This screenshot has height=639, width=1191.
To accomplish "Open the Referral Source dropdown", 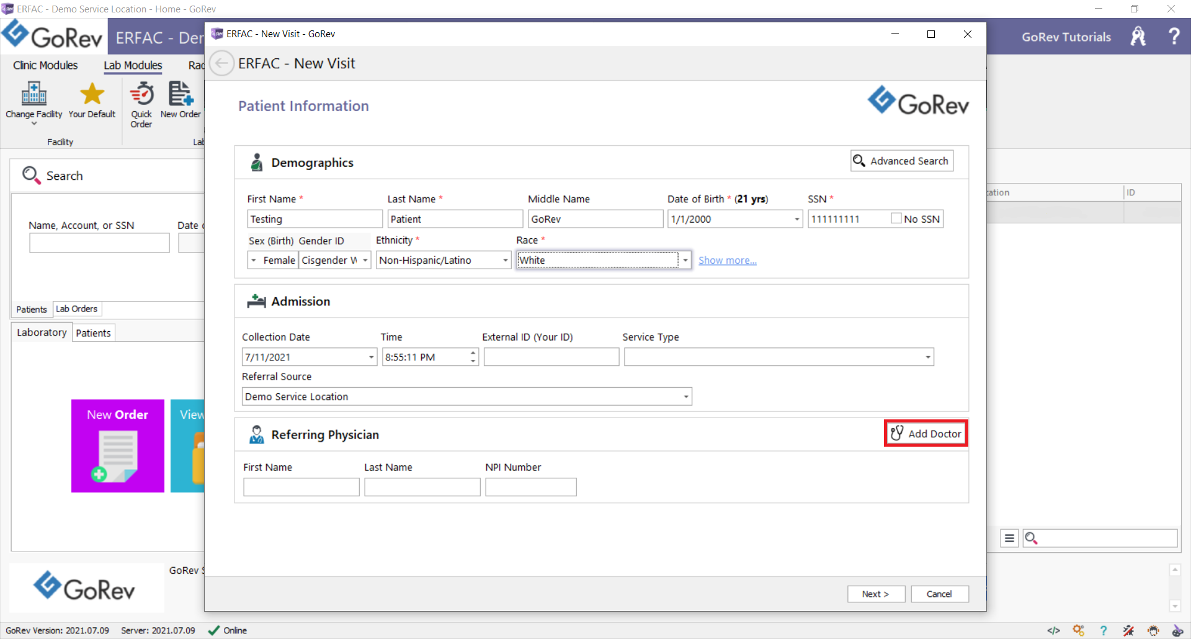I will pos(686,396).
